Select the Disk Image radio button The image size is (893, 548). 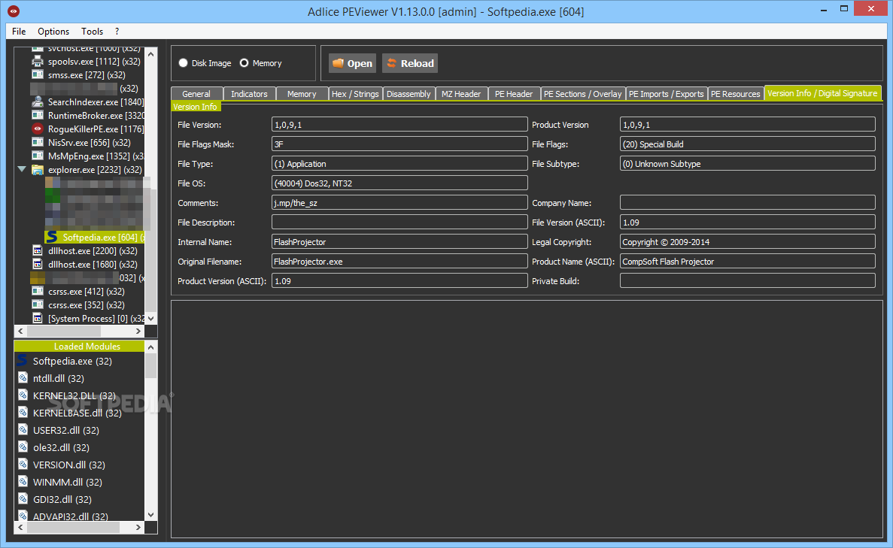click(x=184, y=63)
